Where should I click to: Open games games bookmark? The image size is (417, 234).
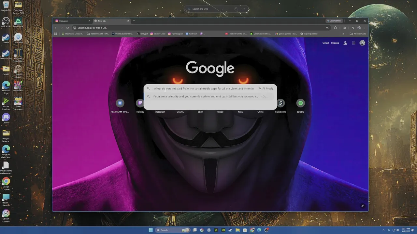286,34
